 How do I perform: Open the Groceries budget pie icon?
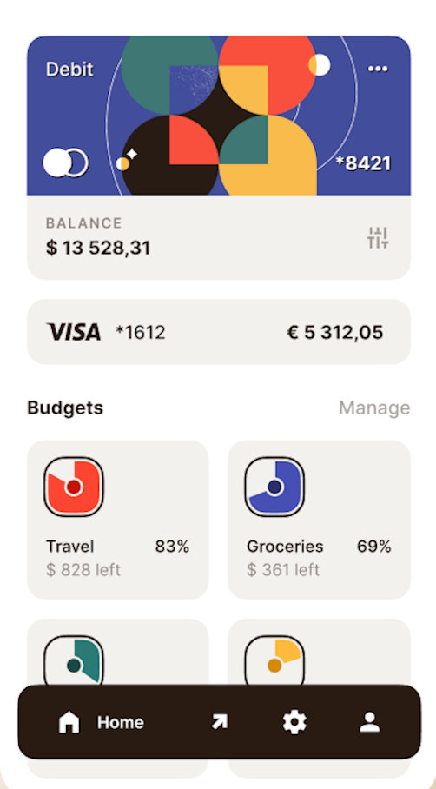274,487
